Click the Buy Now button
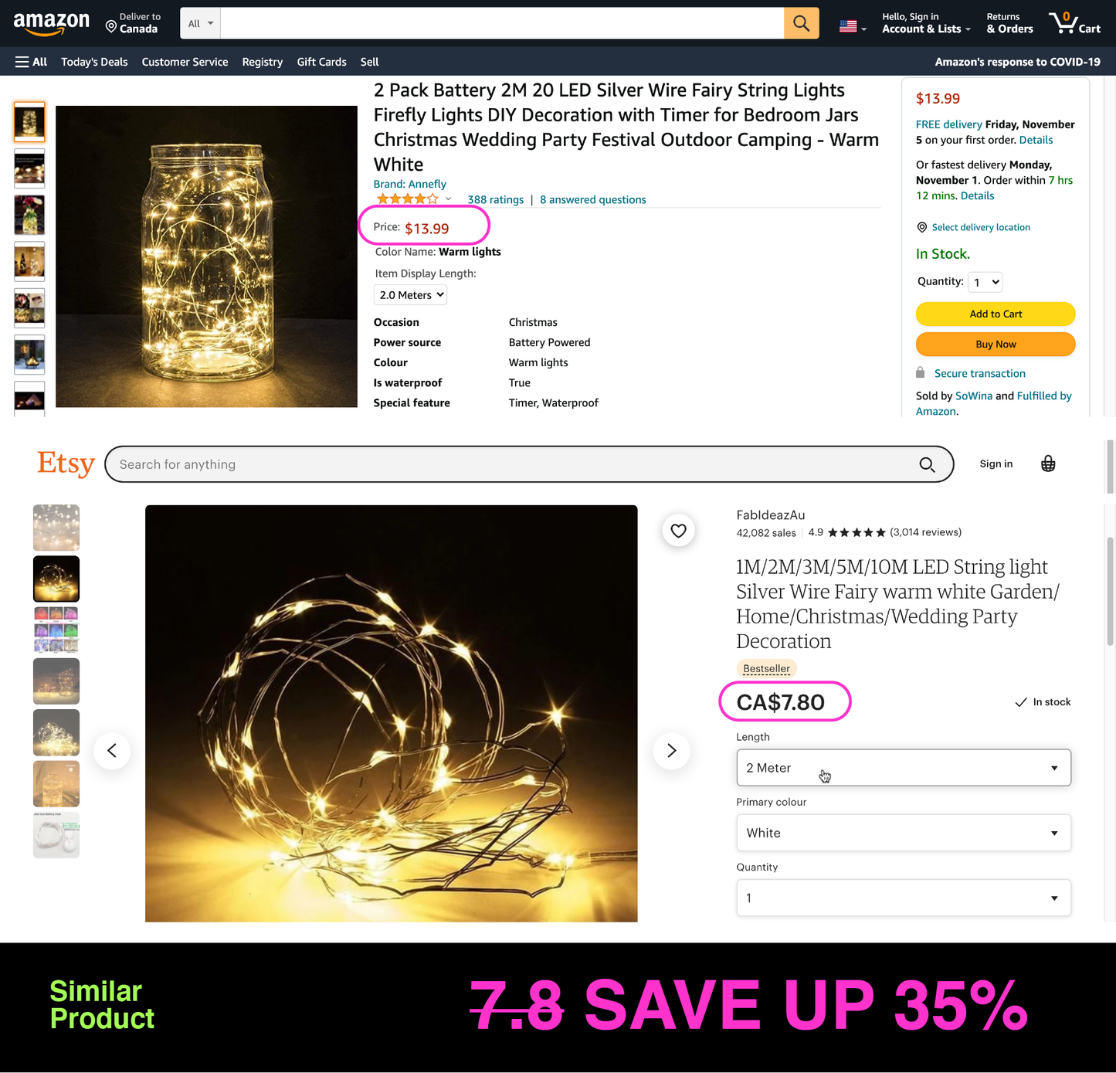 tap(996, 344)
